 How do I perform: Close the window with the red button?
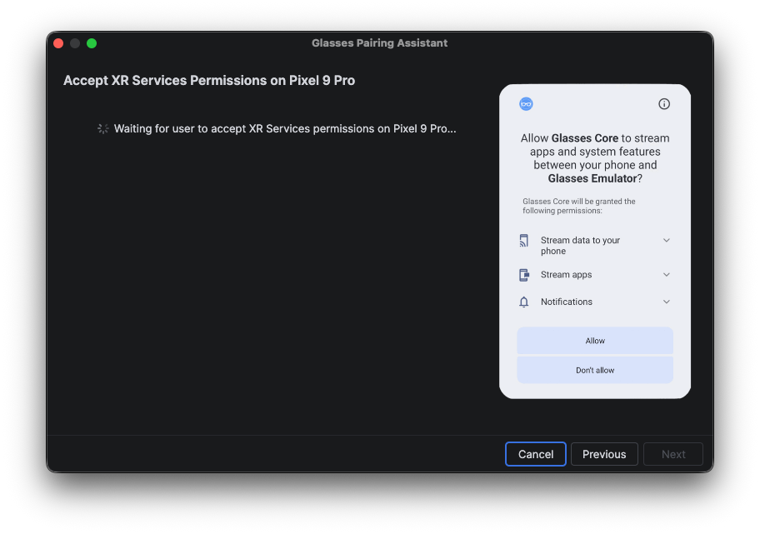tap(58, 43)
